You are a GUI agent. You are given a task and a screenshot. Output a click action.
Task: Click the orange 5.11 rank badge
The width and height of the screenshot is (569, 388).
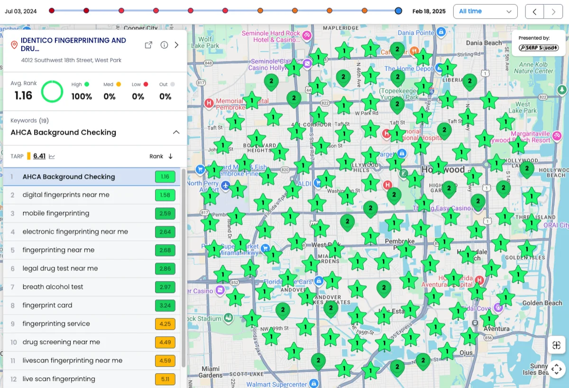tap(165, 379)
